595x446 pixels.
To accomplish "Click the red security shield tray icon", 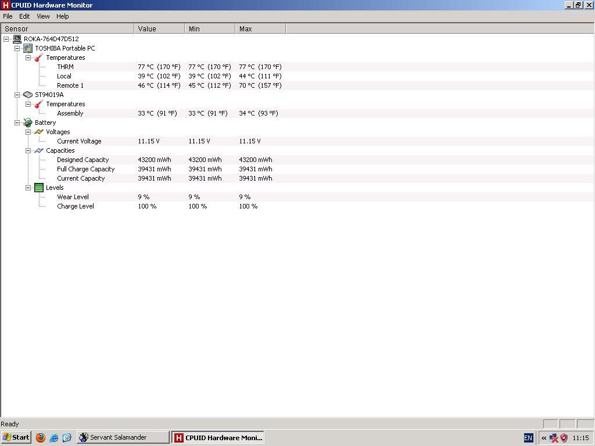I will [x=564, y=438].
